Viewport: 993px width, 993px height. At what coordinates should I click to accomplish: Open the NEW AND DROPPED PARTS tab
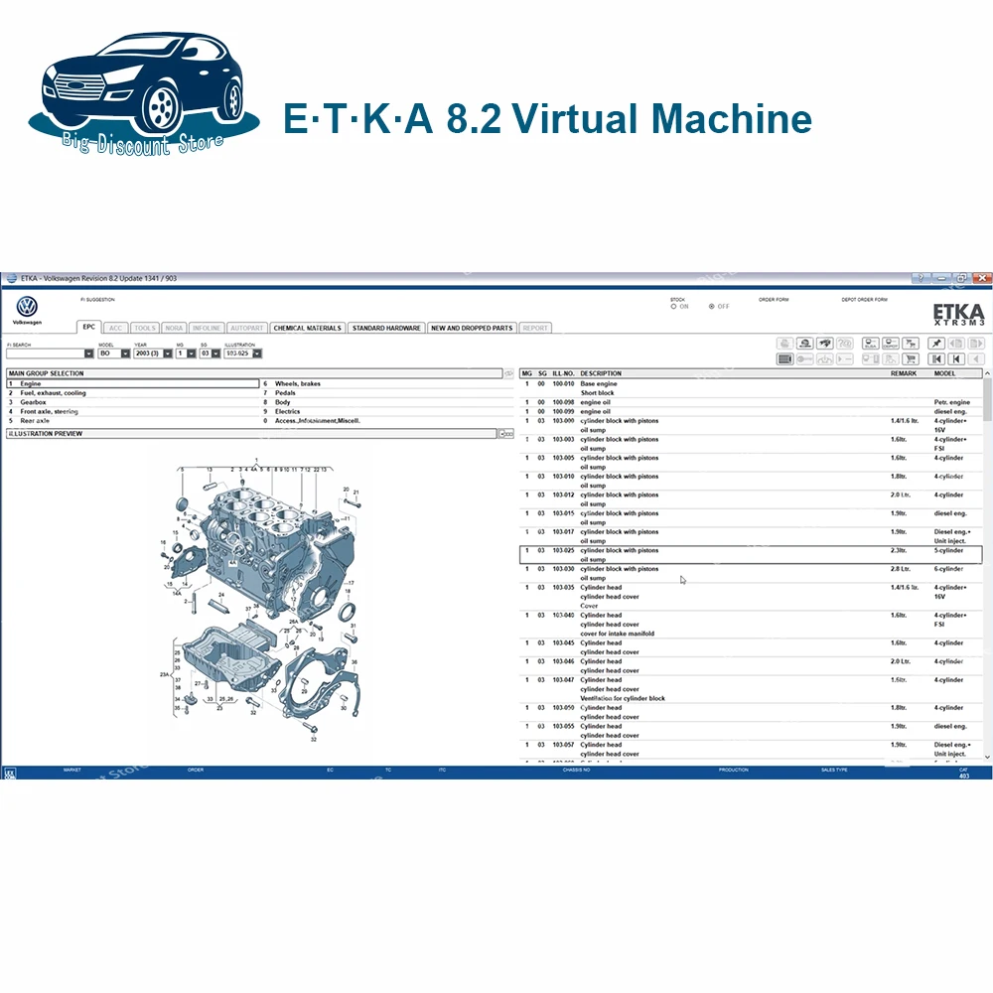pyautogui.click(x=472, y=328)
